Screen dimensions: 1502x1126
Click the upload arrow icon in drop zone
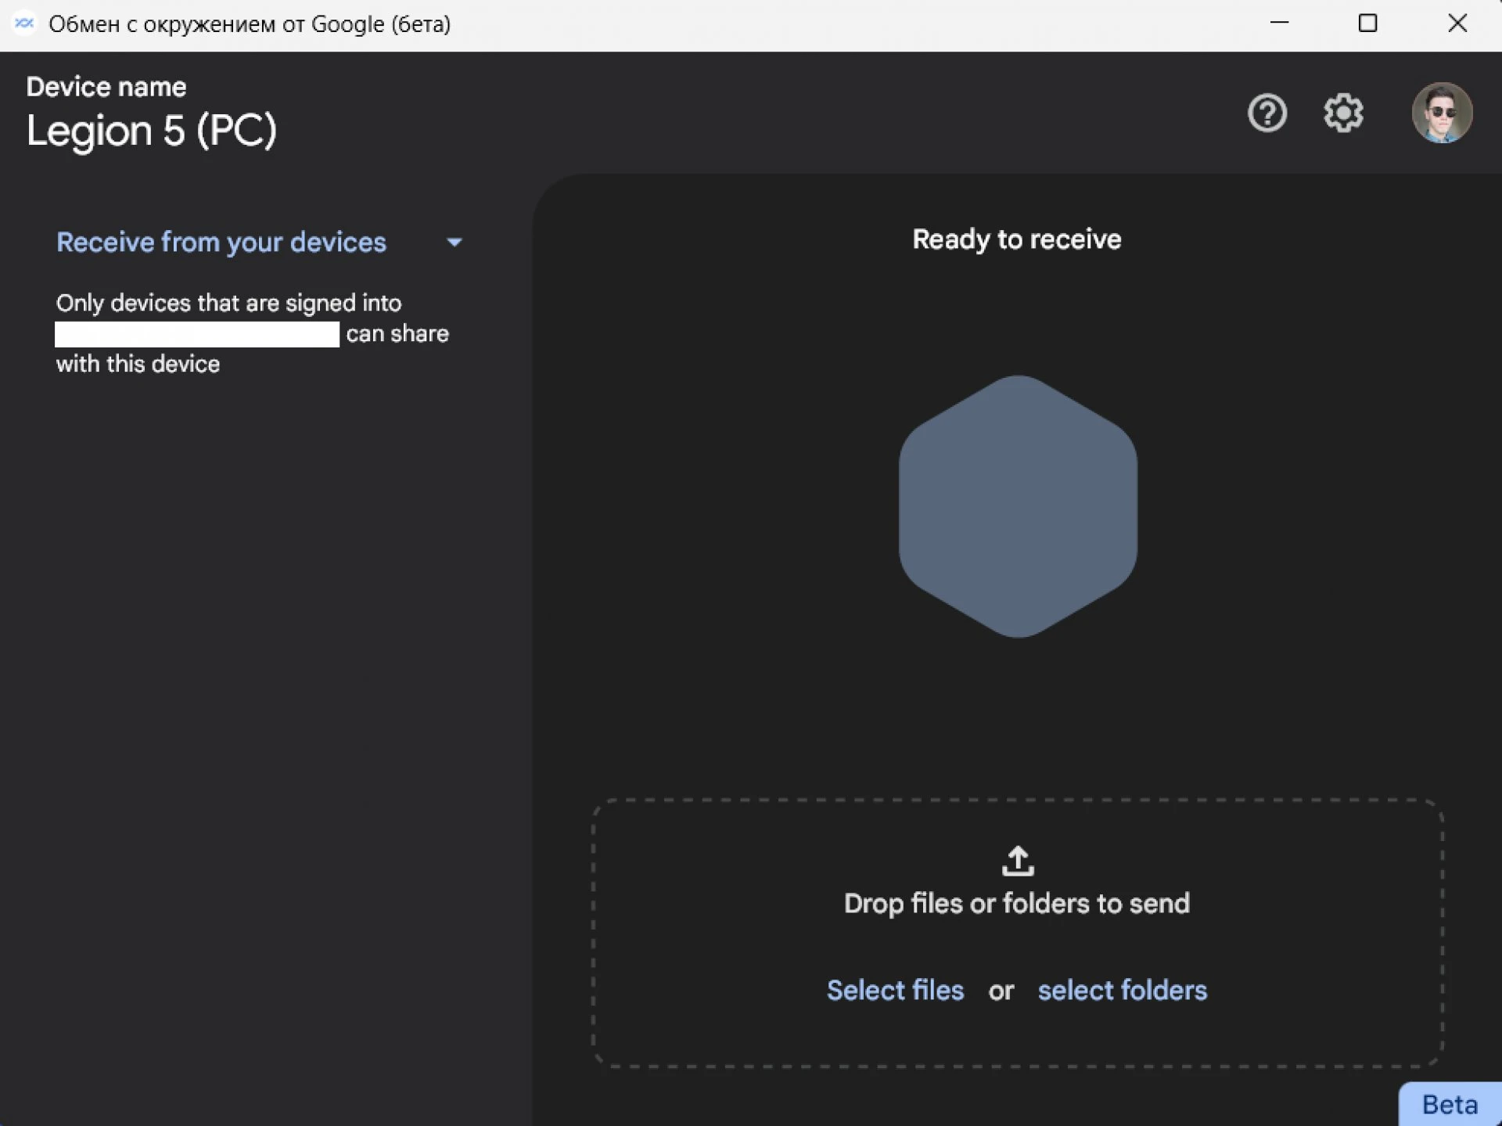[1017, 861]
